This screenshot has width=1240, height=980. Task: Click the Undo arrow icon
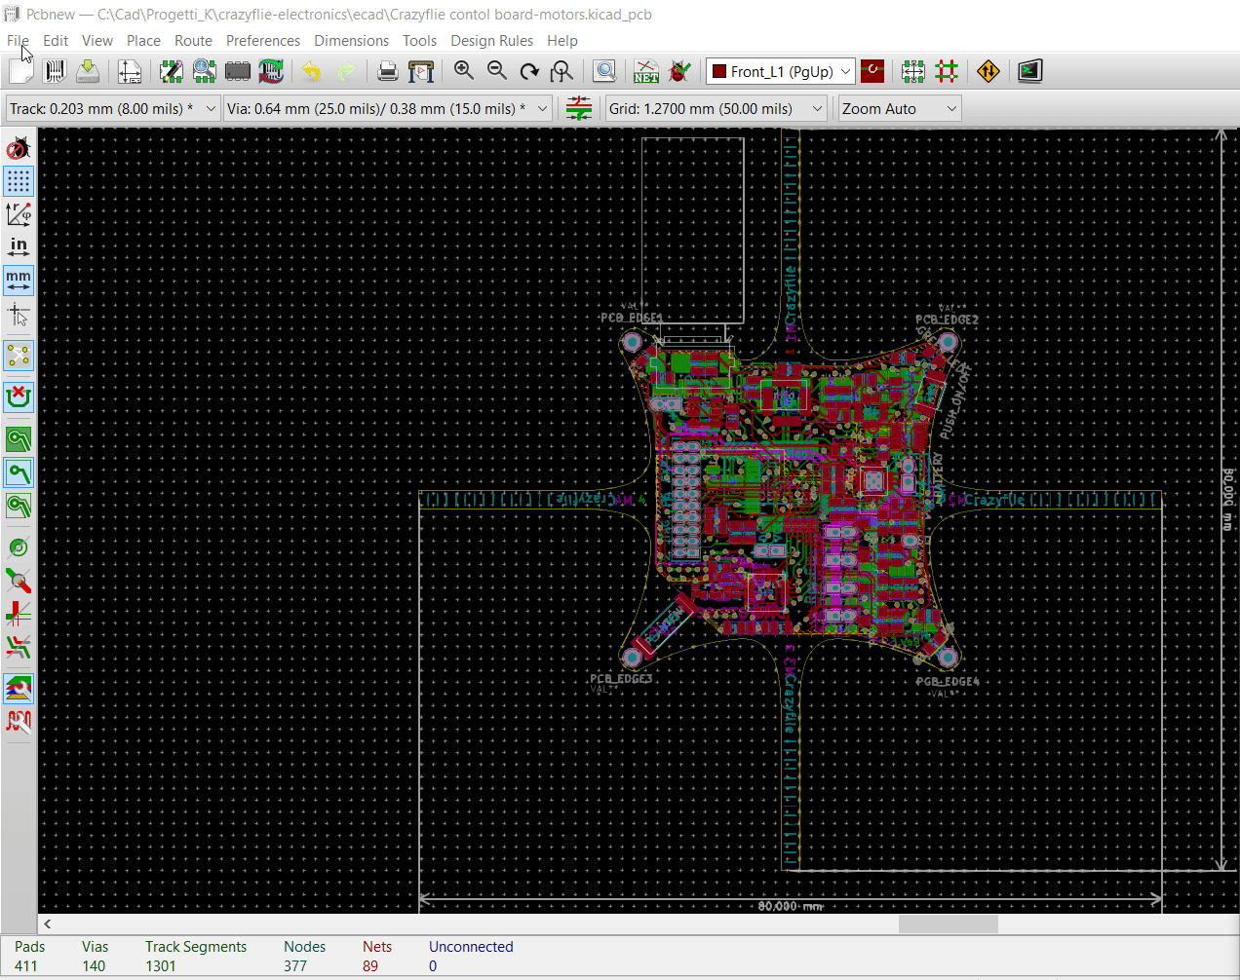point(311,71)
